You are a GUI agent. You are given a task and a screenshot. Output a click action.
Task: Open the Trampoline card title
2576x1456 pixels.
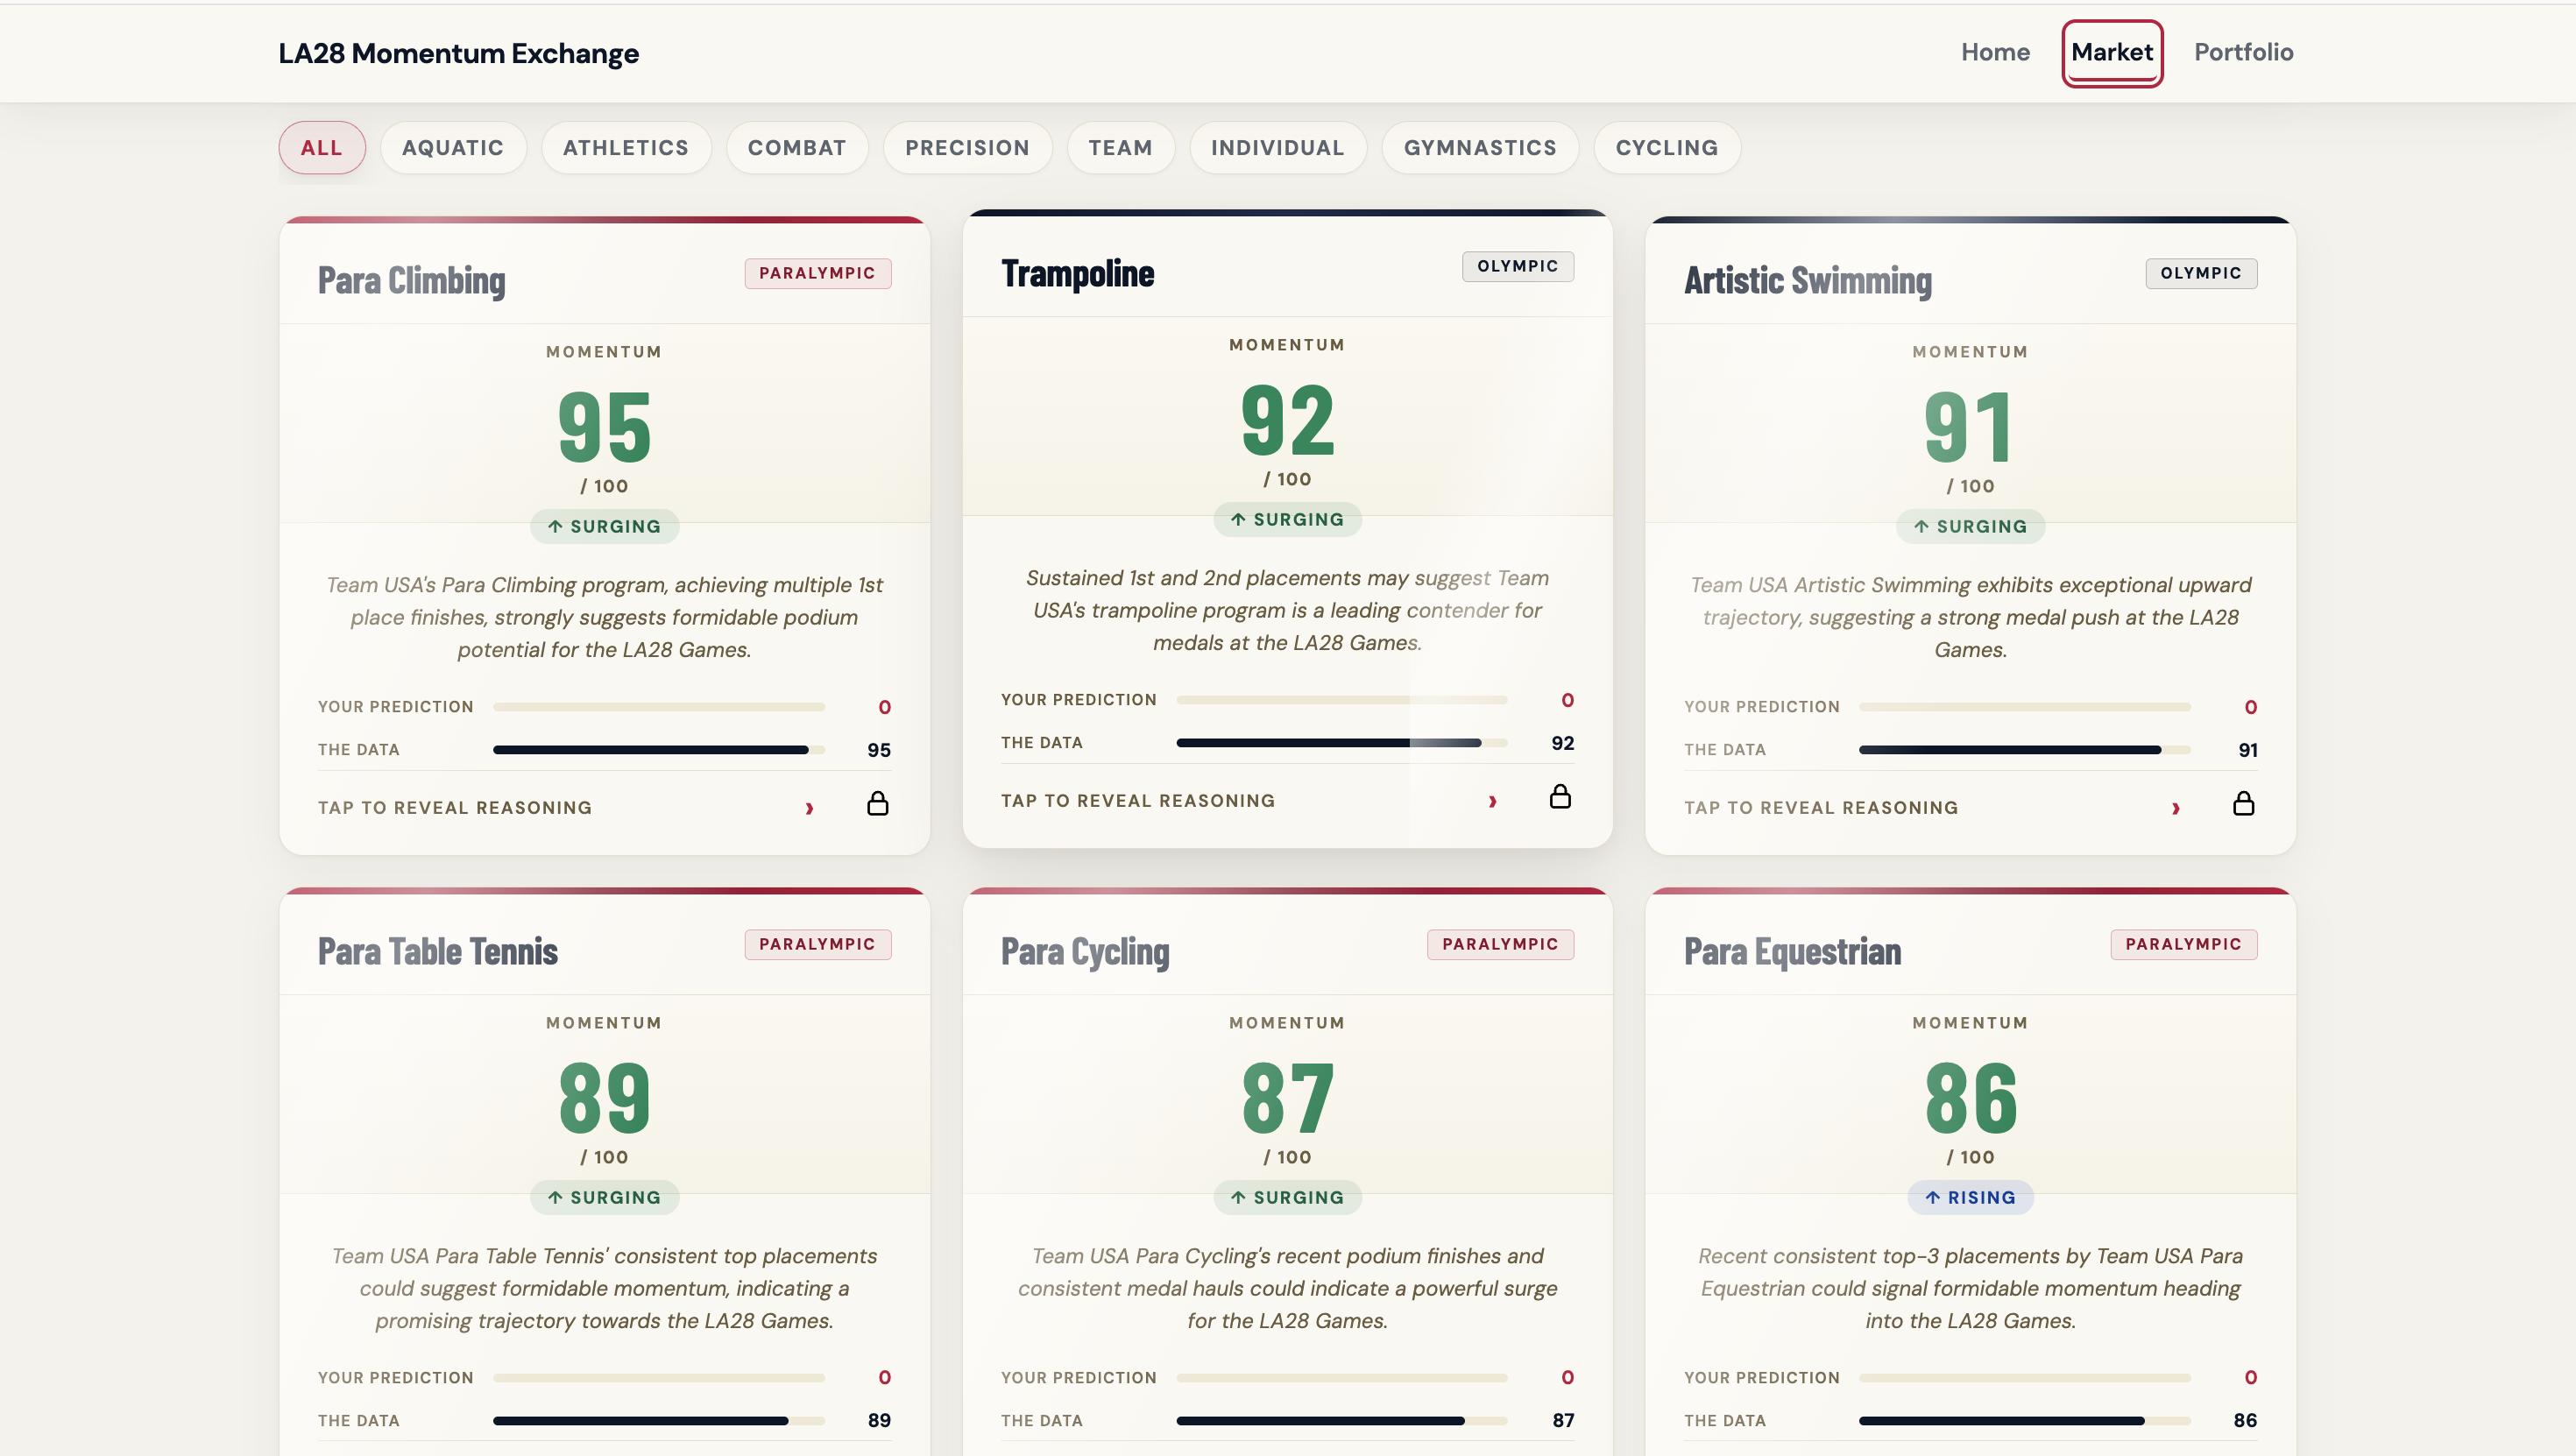tap(1077, 273)
